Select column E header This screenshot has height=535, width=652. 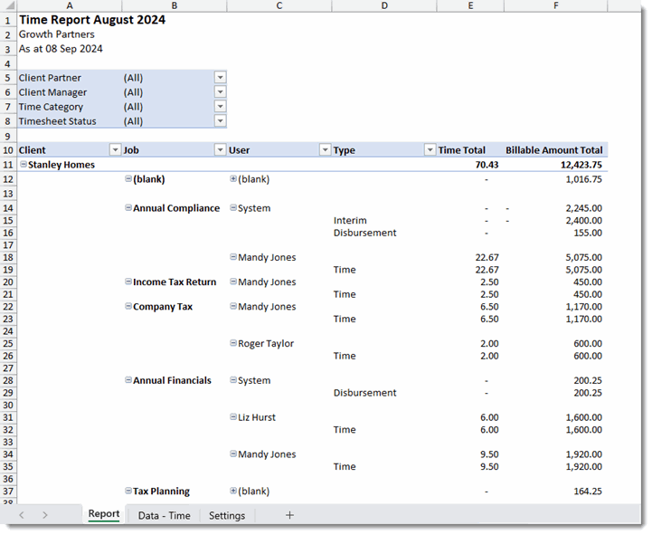(470, 5)
